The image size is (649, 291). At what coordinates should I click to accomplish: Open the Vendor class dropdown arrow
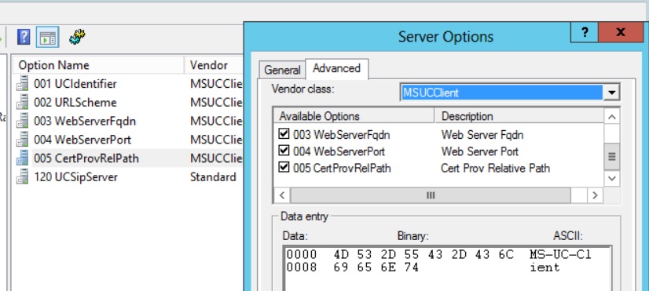(611, 93)
